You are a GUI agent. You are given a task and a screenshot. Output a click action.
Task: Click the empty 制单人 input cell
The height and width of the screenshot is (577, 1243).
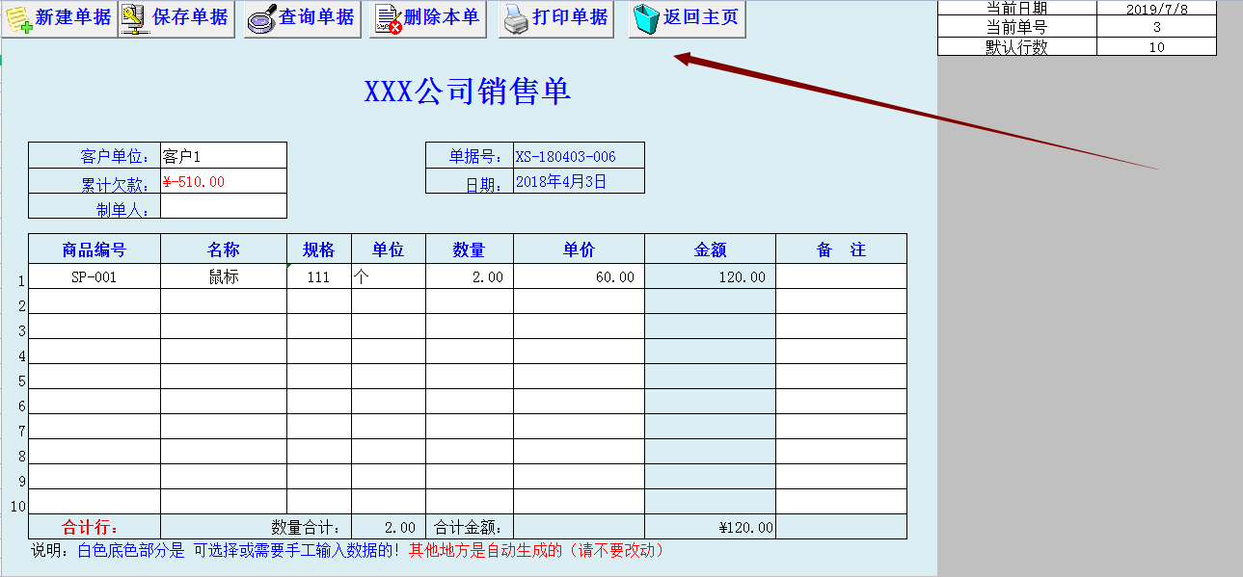click(x=224, y=206)
